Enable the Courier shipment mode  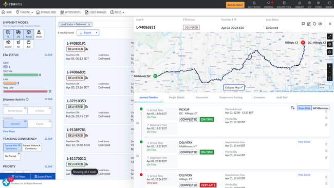tap(8, 44)
